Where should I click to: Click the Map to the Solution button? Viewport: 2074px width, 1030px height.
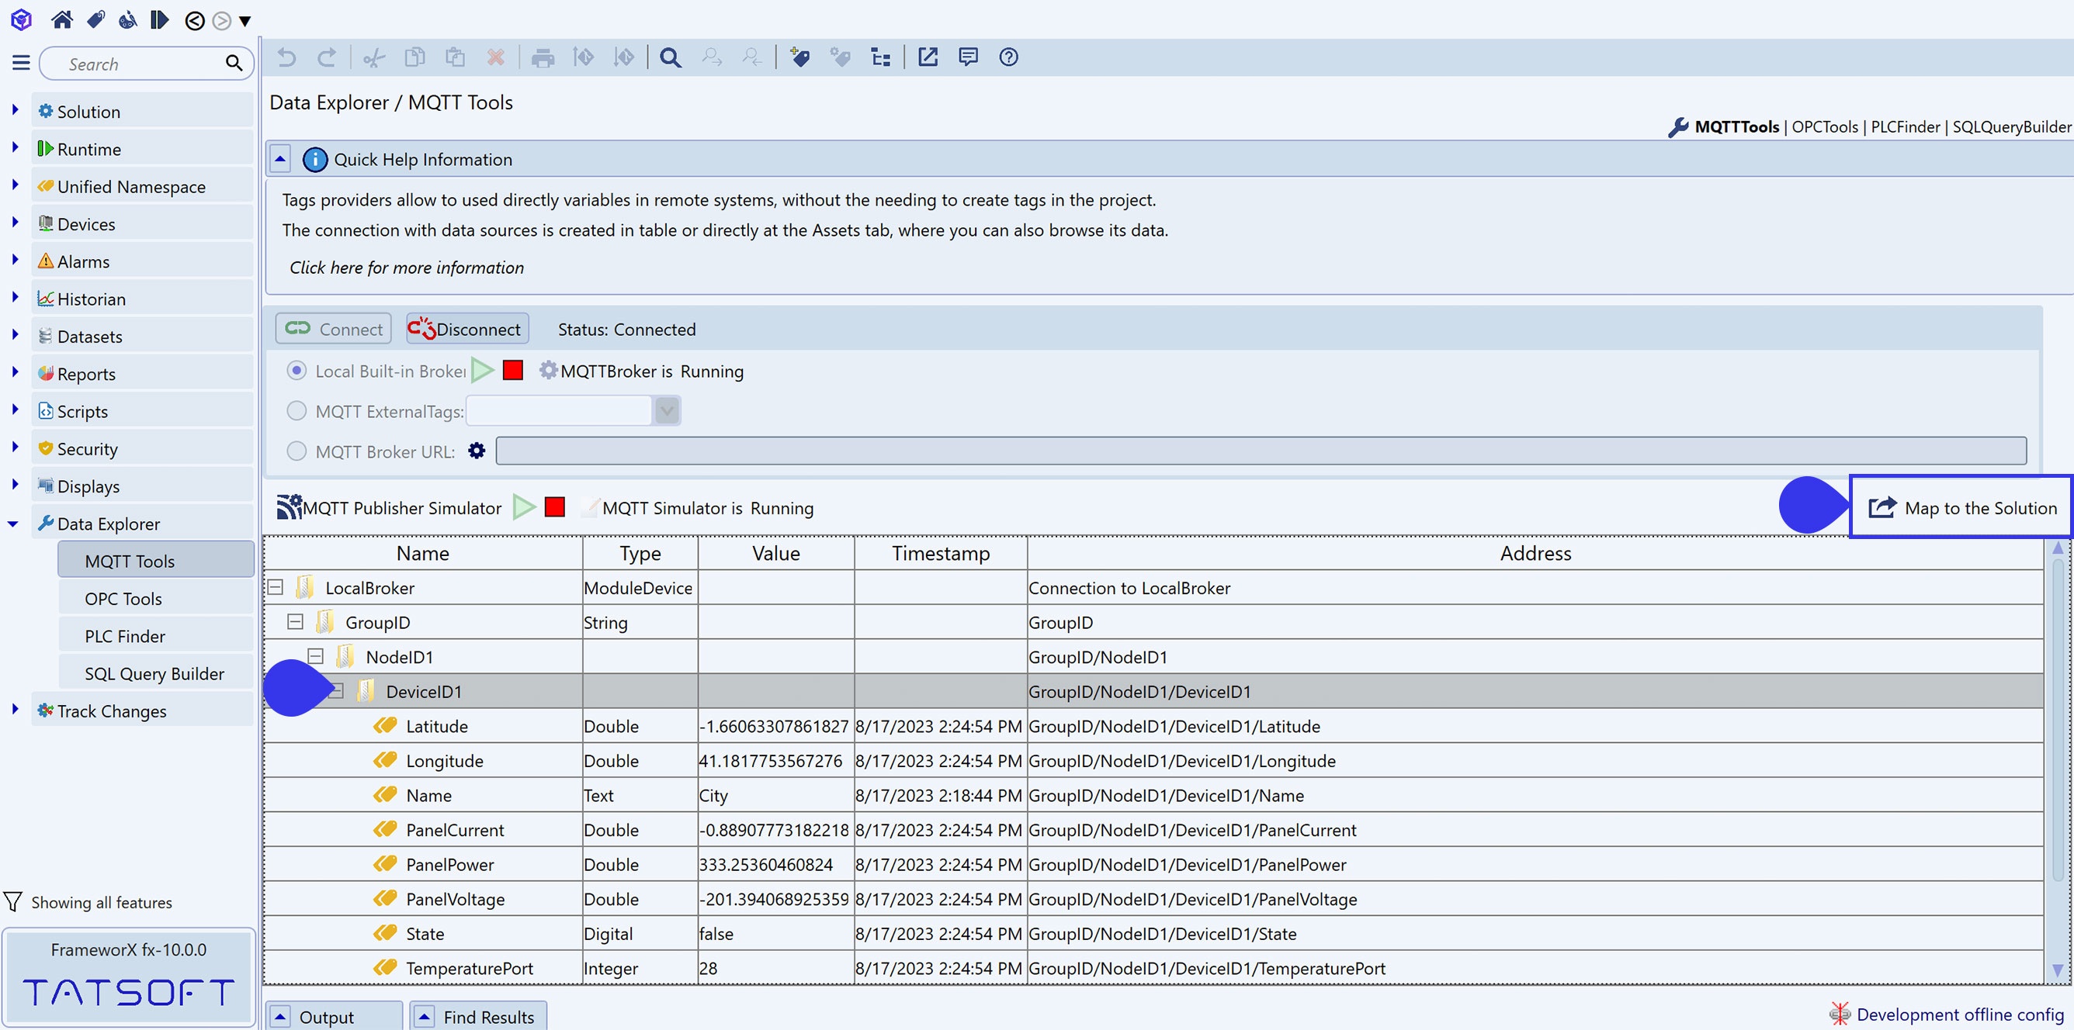pos(1961,507)
